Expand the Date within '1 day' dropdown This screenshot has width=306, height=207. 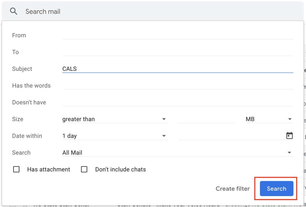coord(115,136)
